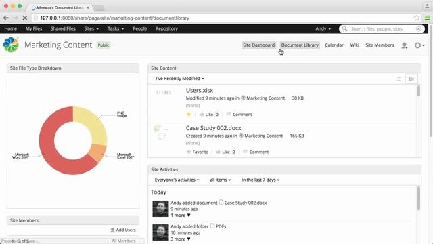This screenshot has height=244, width=433.
Task: Click Site Content scrollbar
Action: [419, 91]
